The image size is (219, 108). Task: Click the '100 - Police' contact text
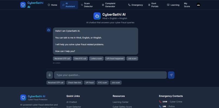tap(168, 106)
